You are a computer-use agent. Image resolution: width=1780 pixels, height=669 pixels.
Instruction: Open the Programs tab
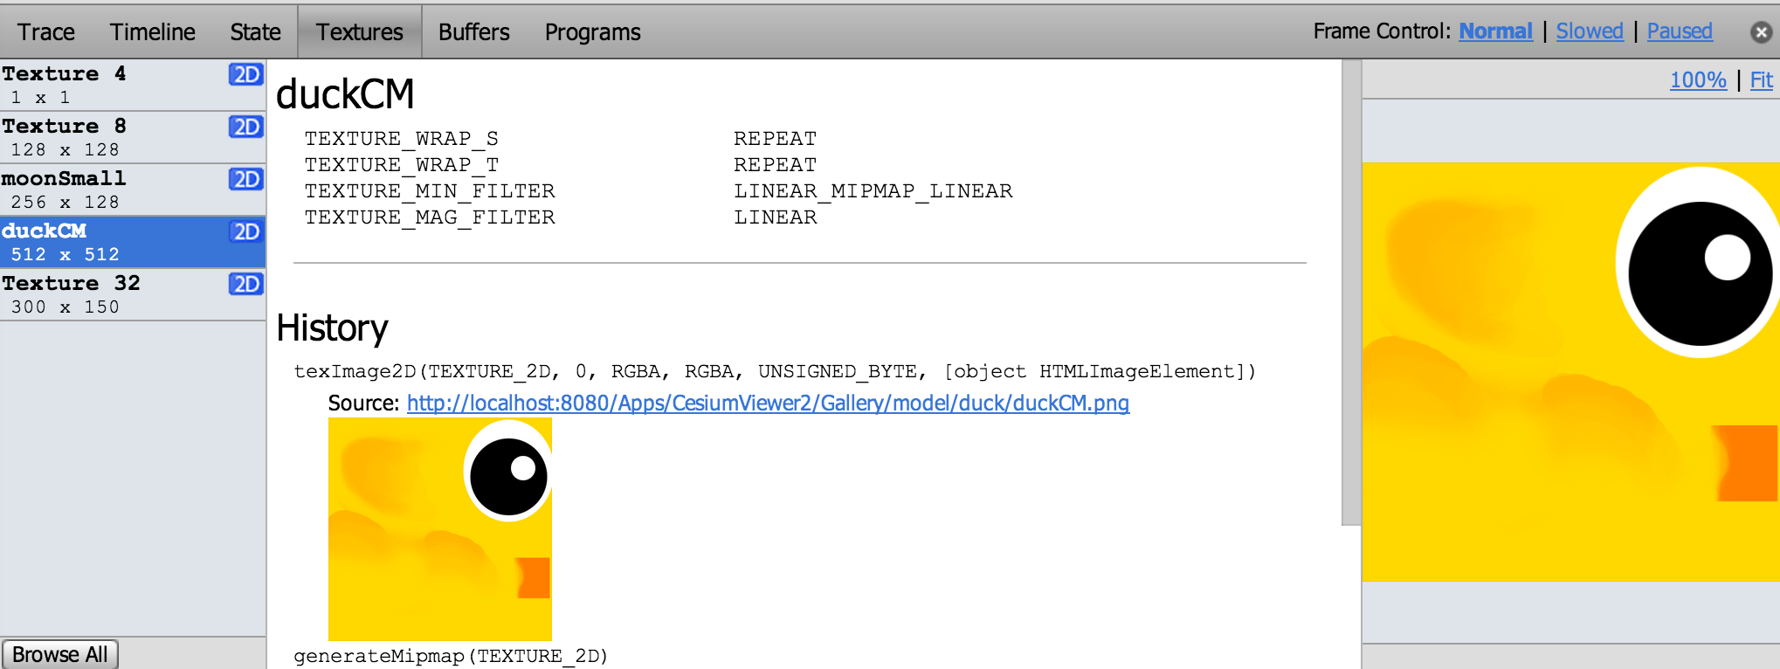pyautogui.click(x=592, y=32)
